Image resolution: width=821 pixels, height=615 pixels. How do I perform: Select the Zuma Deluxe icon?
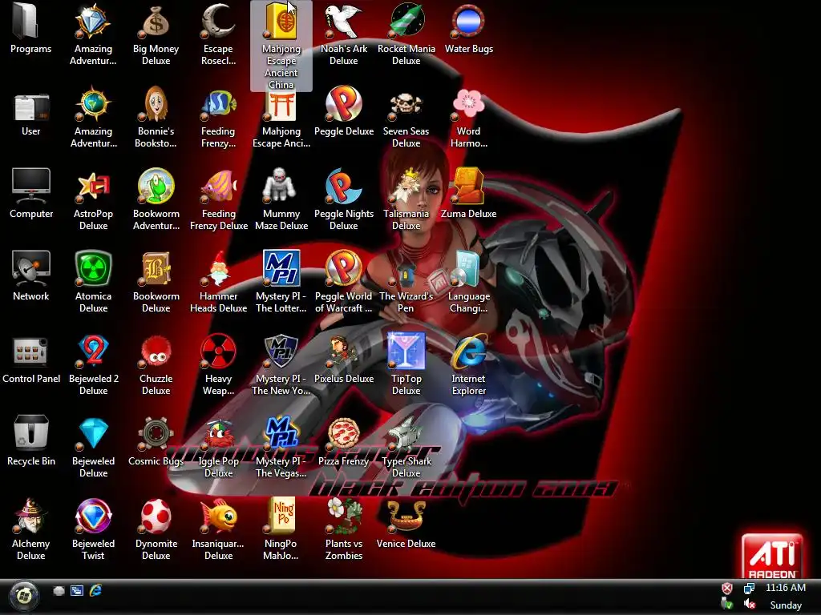coord(468,187)
